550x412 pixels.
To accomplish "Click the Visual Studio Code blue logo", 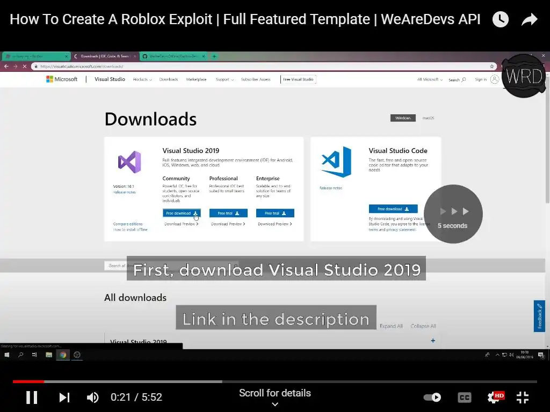I will 336,162.
